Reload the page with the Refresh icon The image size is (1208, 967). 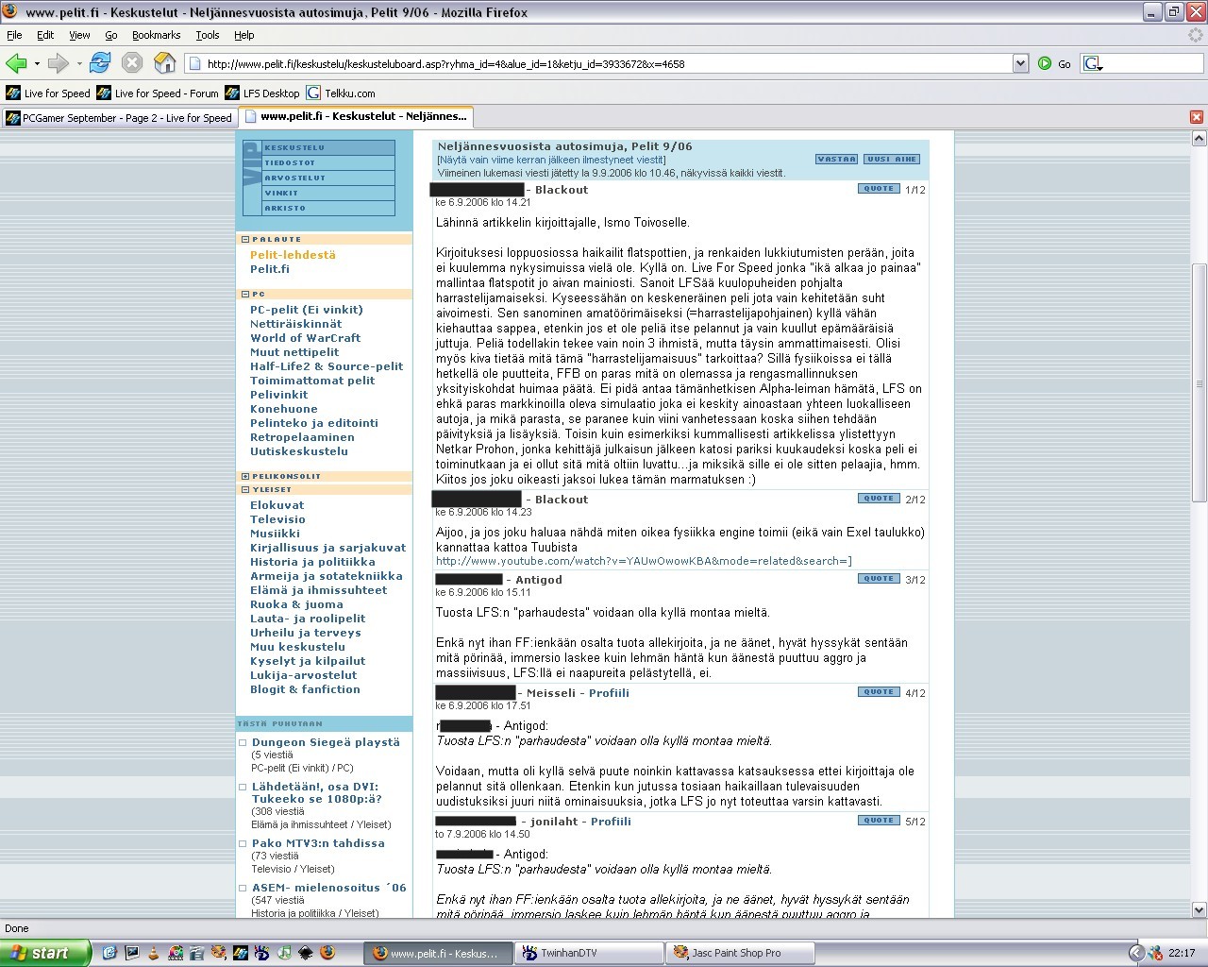coord(100,63)
